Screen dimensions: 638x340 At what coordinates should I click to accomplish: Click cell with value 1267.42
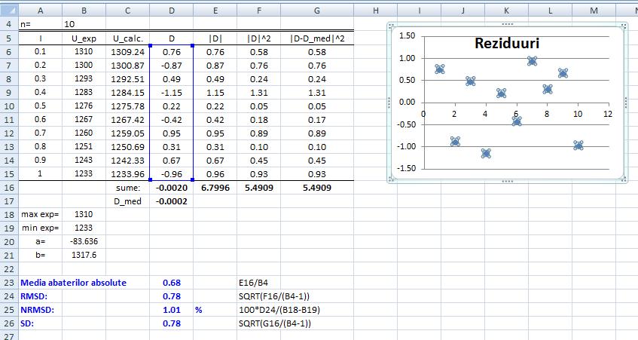[128, 120]
